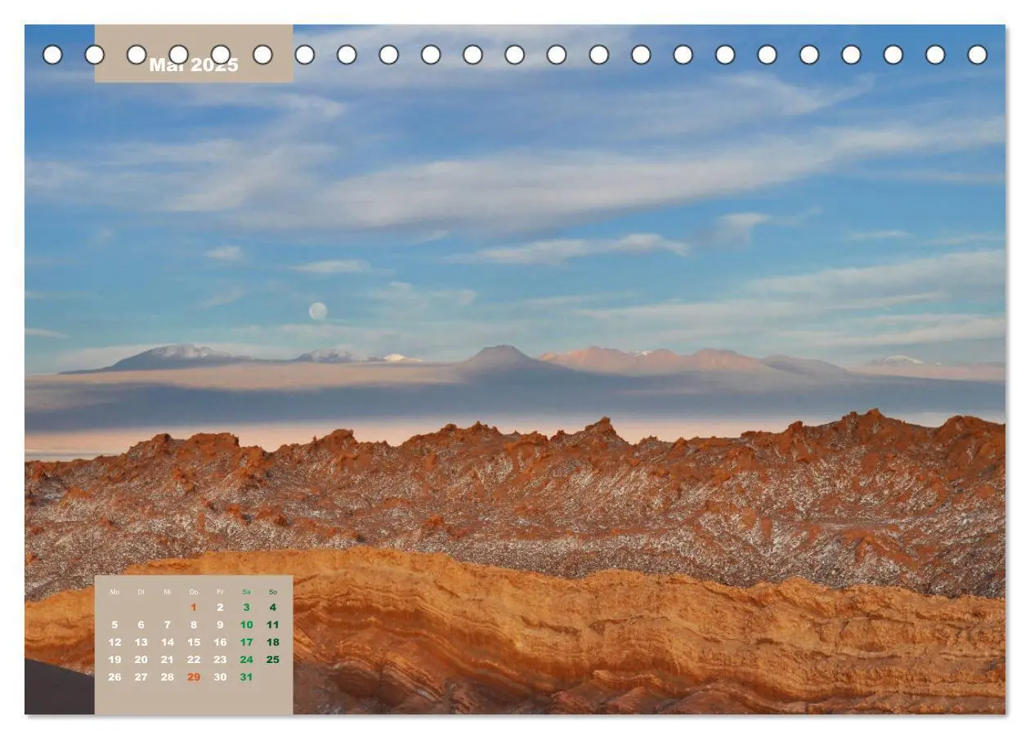Pick date 7 in the calendar
The height and width of the screenshot is (739, 1030).
[x=168, y=625]
